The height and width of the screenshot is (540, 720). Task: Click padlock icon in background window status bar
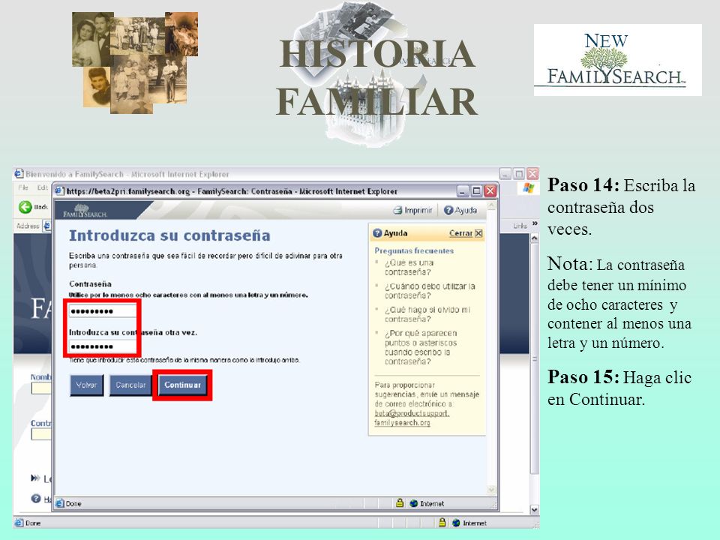442,522
